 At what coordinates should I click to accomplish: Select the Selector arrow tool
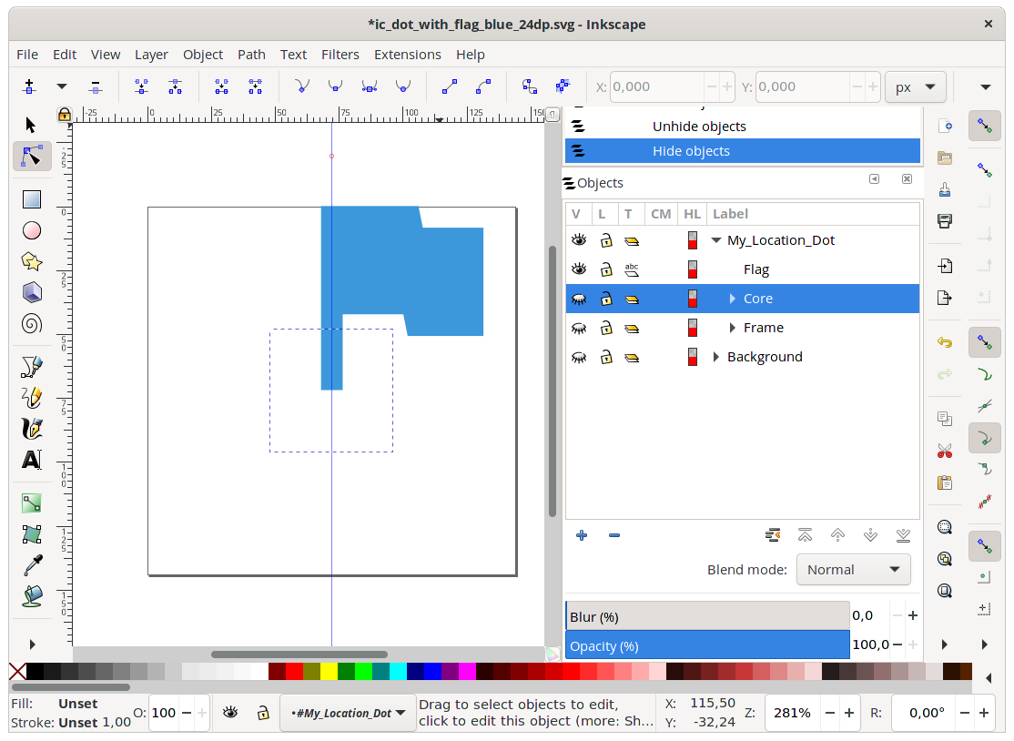30,124
